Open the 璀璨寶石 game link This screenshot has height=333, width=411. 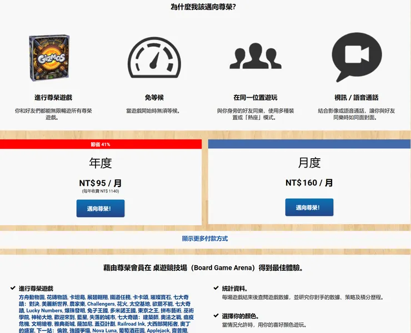161,297
